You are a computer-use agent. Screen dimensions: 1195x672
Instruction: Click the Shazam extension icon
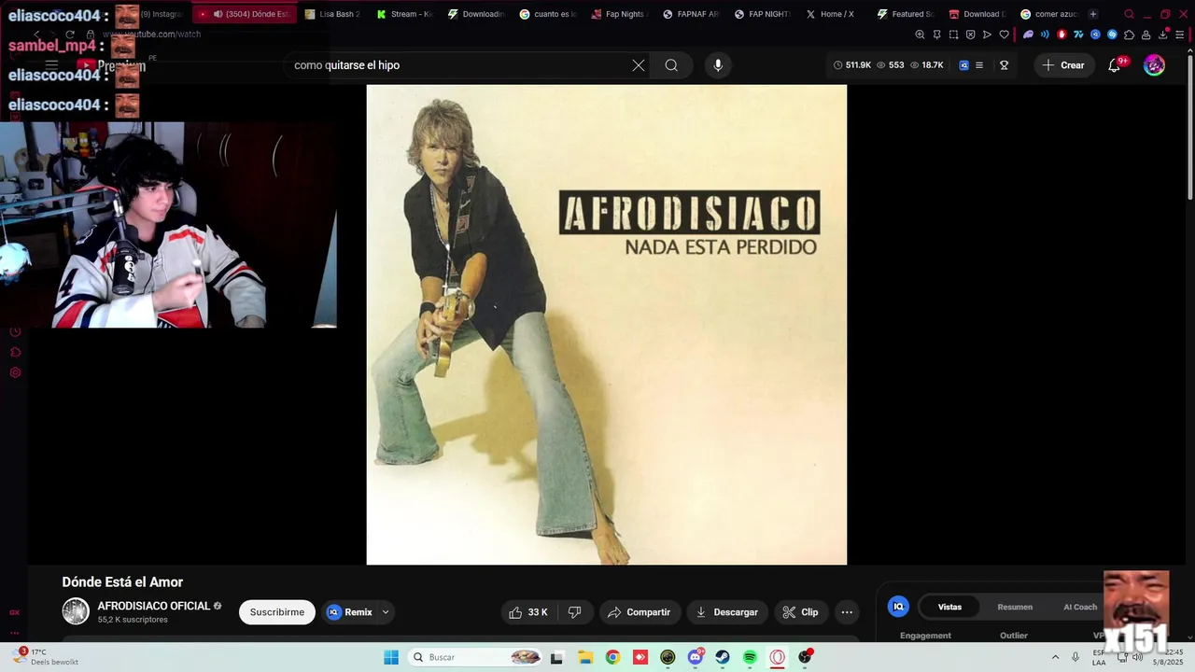pyautogui.click(x=1112, y=35)
